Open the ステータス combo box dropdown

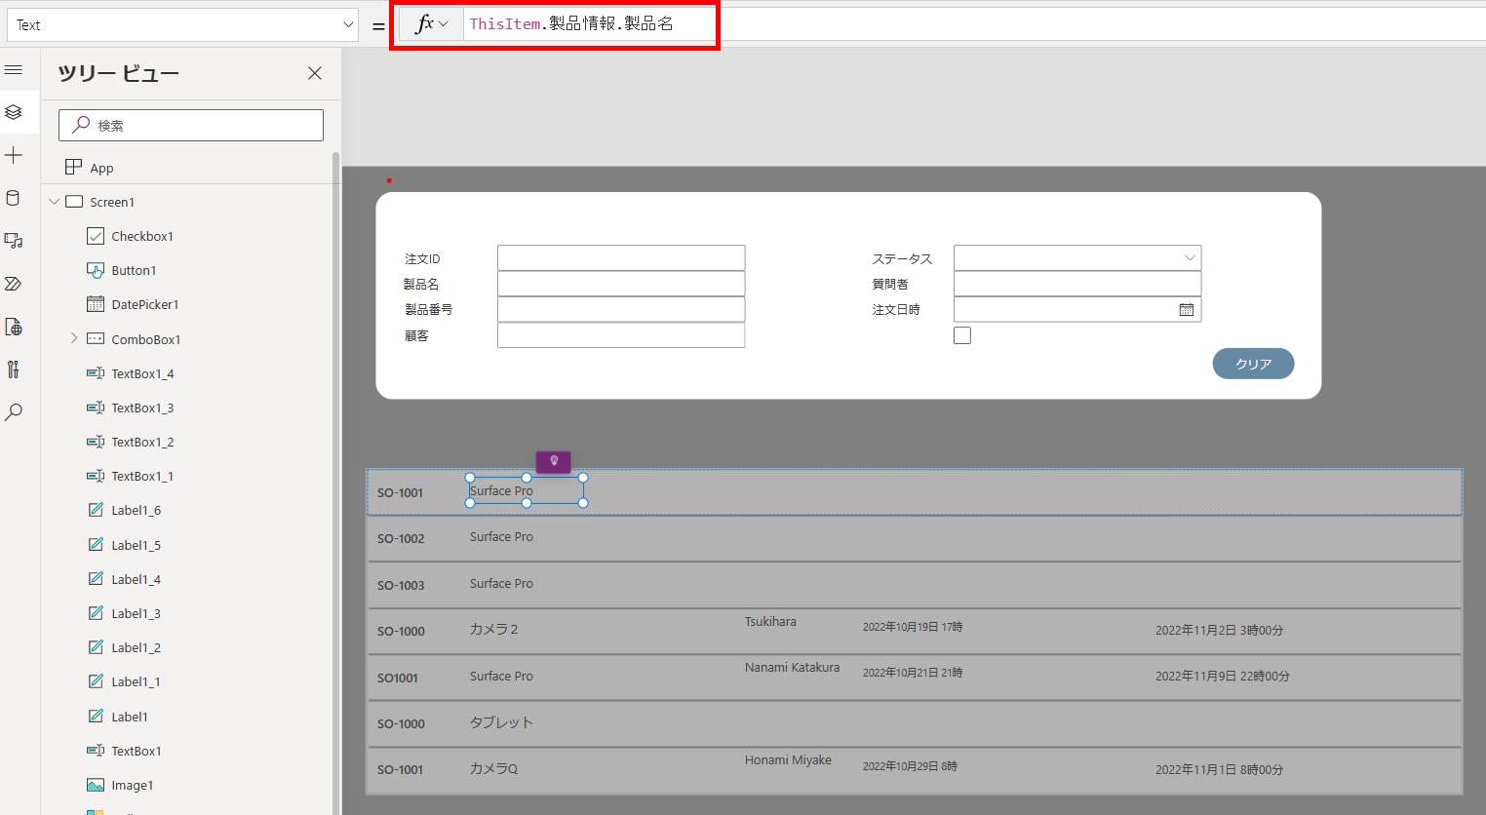(x=1190, y=258)
